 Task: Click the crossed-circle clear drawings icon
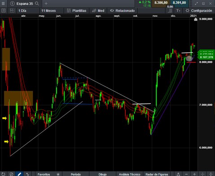click(x=11, y=174)
